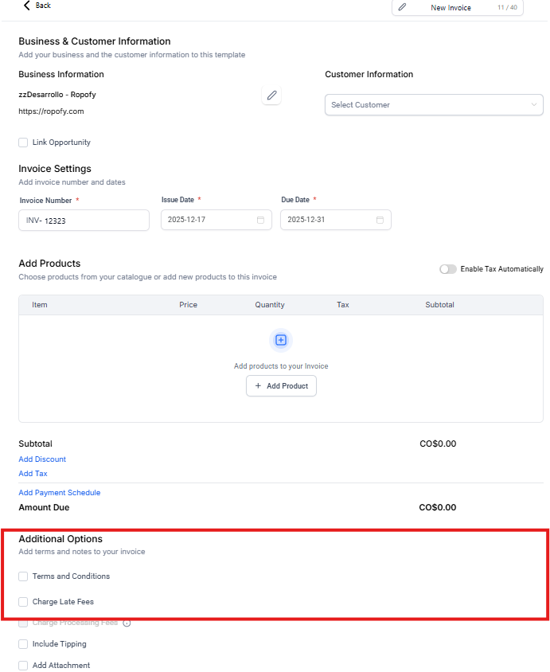Screen dimensions: 550x672
Task: Edit business information with pencil icon
Action: pos(271,96)
